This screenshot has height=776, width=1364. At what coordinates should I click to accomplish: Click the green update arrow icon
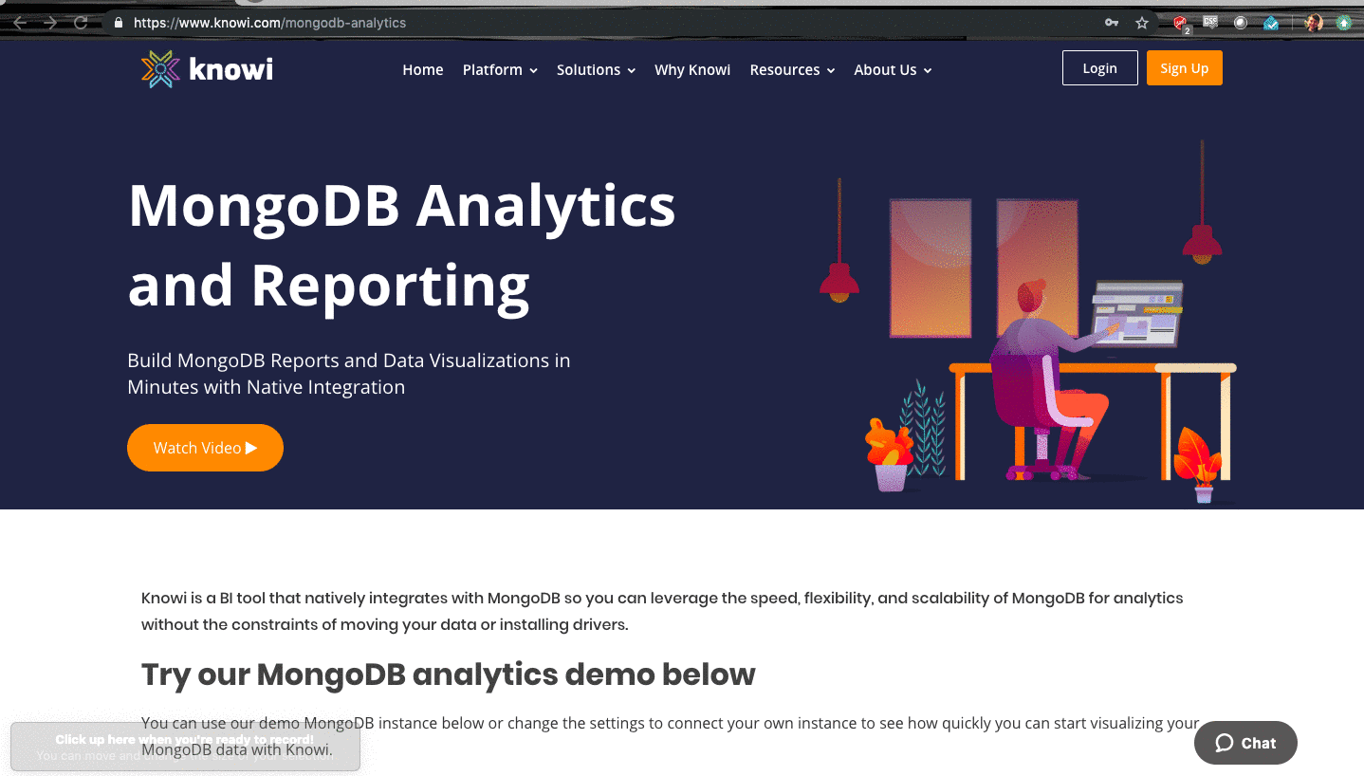point(1344,23)
